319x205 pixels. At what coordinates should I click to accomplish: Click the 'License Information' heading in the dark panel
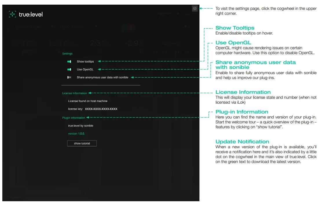pos(74,93)
